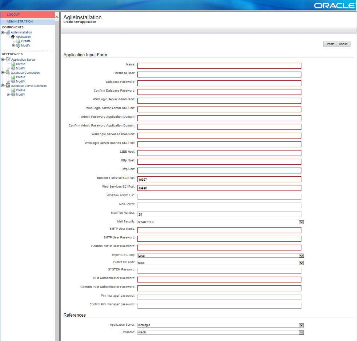
Task: Focus the SMTP User Name field
Action: (219, 230)
